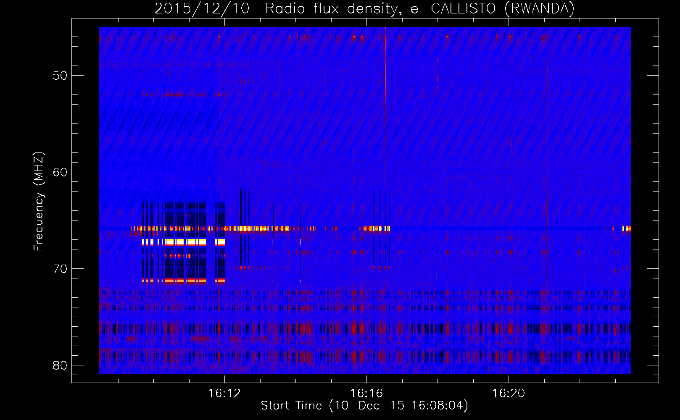The height and width of the screenshot is (420, 680).
Task: Click the '16:12' time tick label
Action: coord(225,393)
